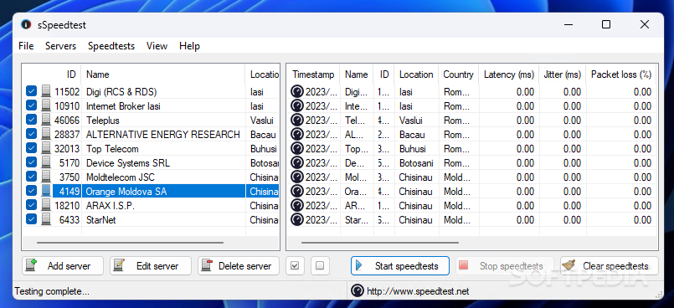Select the ALTERNATIVE ENERGY RESEARCH server name

point(163,135)
